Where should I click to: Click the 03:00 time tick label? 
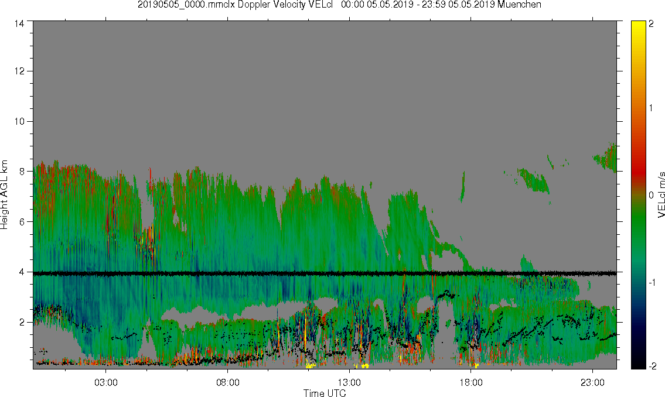(x=105, y=382)
